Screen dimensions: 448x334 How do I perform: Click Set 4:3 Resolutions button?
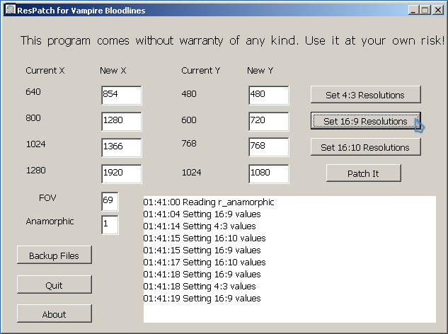tap(366, 95)
